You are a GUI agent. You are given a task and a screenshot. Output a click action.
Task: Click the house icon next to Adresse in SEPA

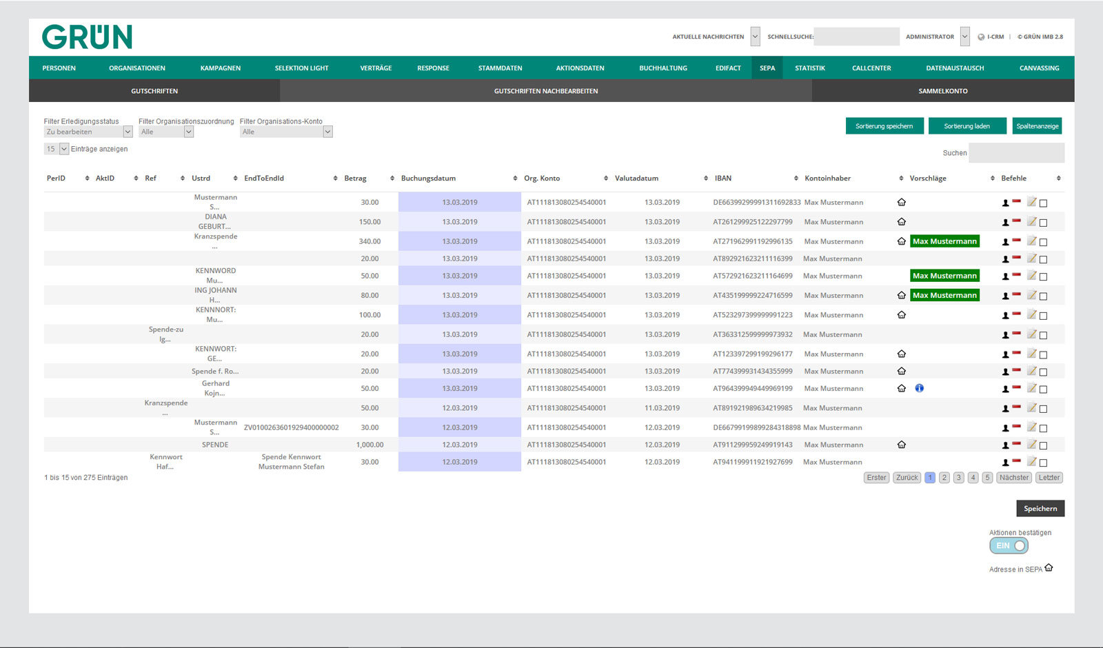[x=1049, y=568]
